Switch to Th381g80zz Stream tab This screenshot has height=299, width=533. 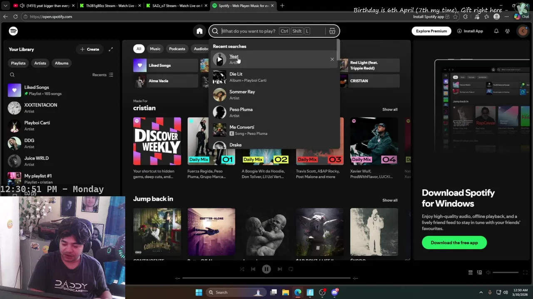[110, 6]
